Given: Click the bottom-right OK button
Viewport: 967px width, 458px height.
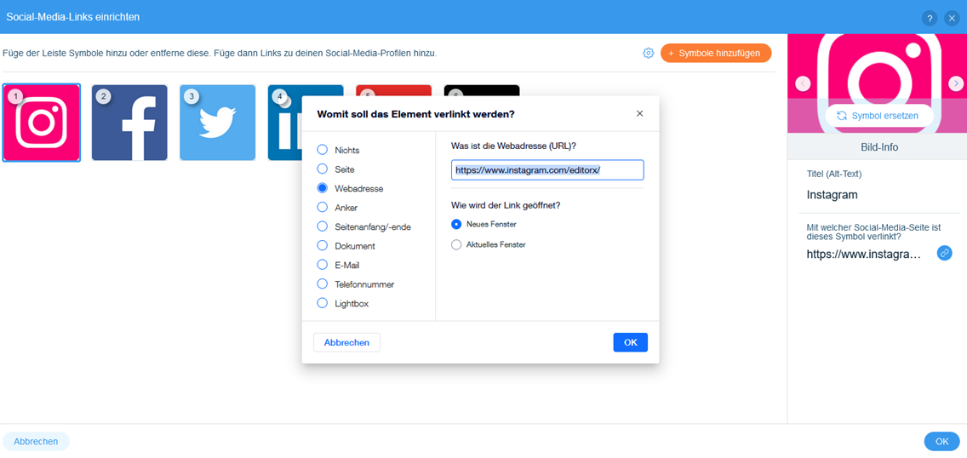Looking at the screenshot, I should (941, 441).
